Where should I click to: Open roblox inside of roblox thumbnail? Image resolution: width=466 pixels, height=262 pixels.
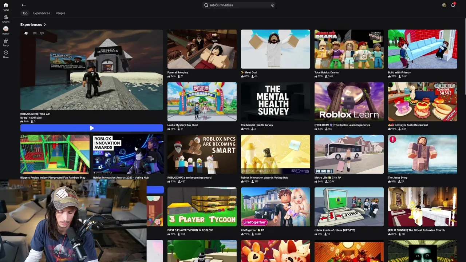click(x=349, y=207)
